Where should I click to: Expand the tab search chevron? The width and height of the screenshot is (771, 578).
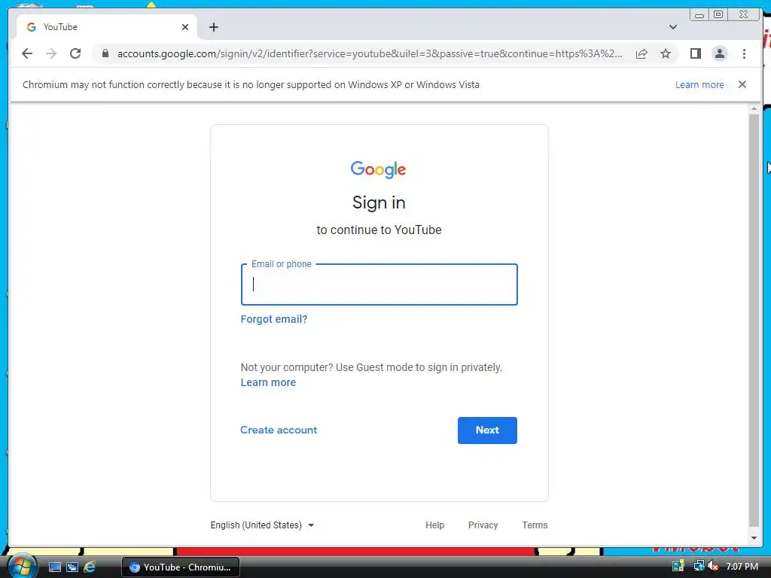(672, 27)
